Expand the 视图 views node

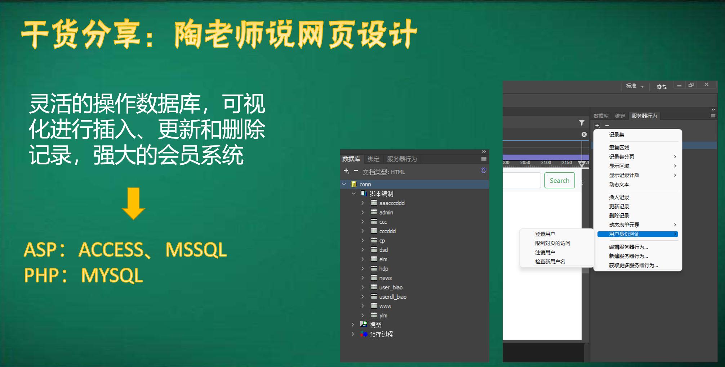pyautogui.click(x=353, y=325)
